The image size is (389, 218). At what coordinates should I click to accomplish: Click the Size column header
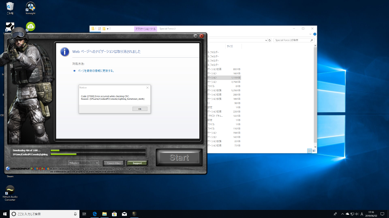tap(230, 46)
